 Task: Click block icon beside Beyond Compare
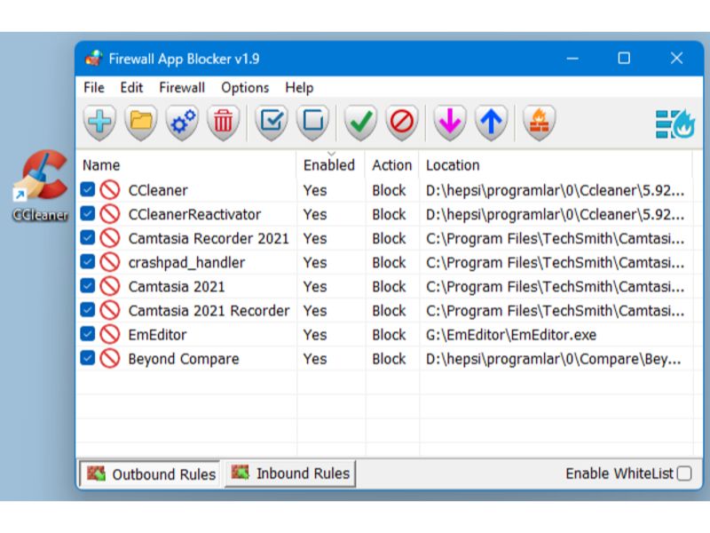109,359
